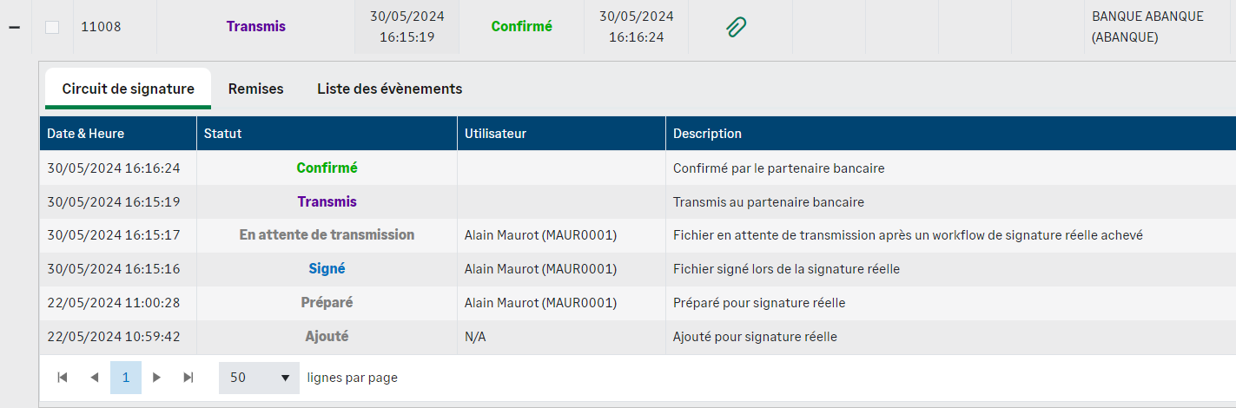Go to first page of results
Viewport: 1236px width, 408px height.
pyautogui.click(x=63, y=378)
